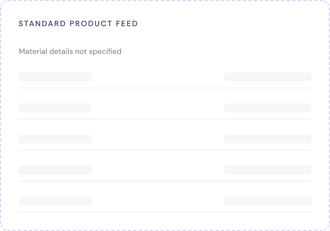Click the third row's right skeleton placeholder
Image resolution: width=330 pixels, height=231 pixels.
(x=268, y=139)
